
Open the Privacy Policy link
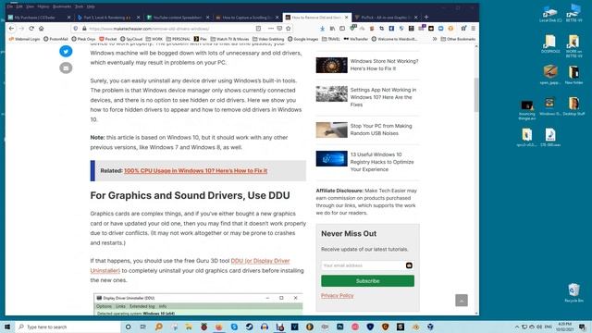(337, 296)
